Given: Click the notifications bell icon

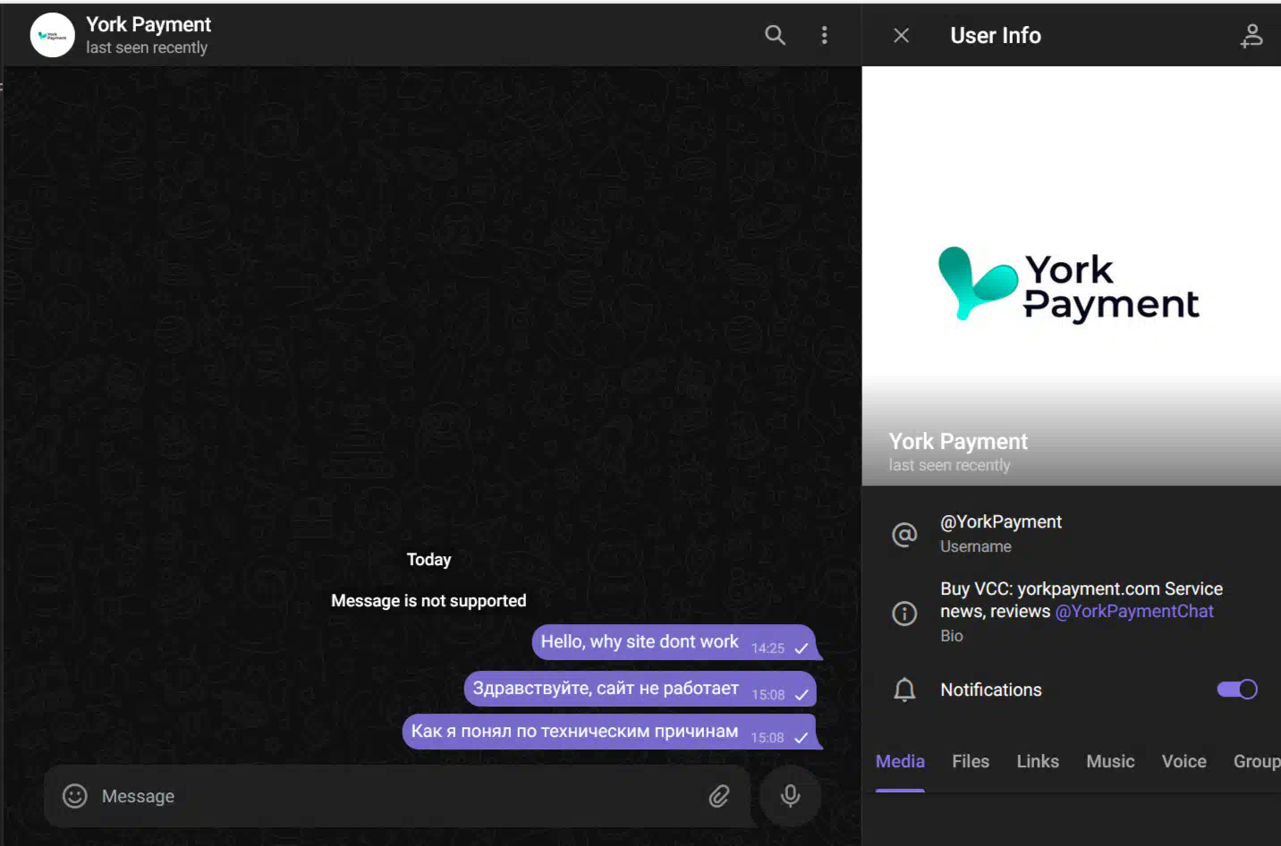Looking at the screenshot, I should [x=904, y=689].
